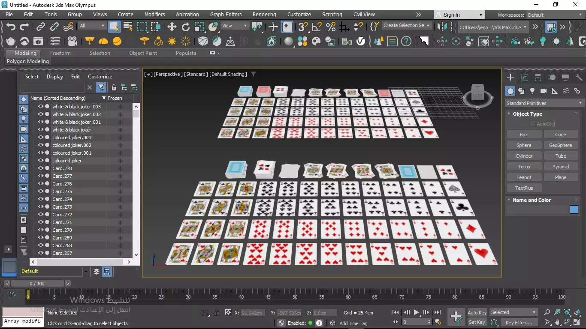
Task: Click the blue object color swatch
Action: 574,210
